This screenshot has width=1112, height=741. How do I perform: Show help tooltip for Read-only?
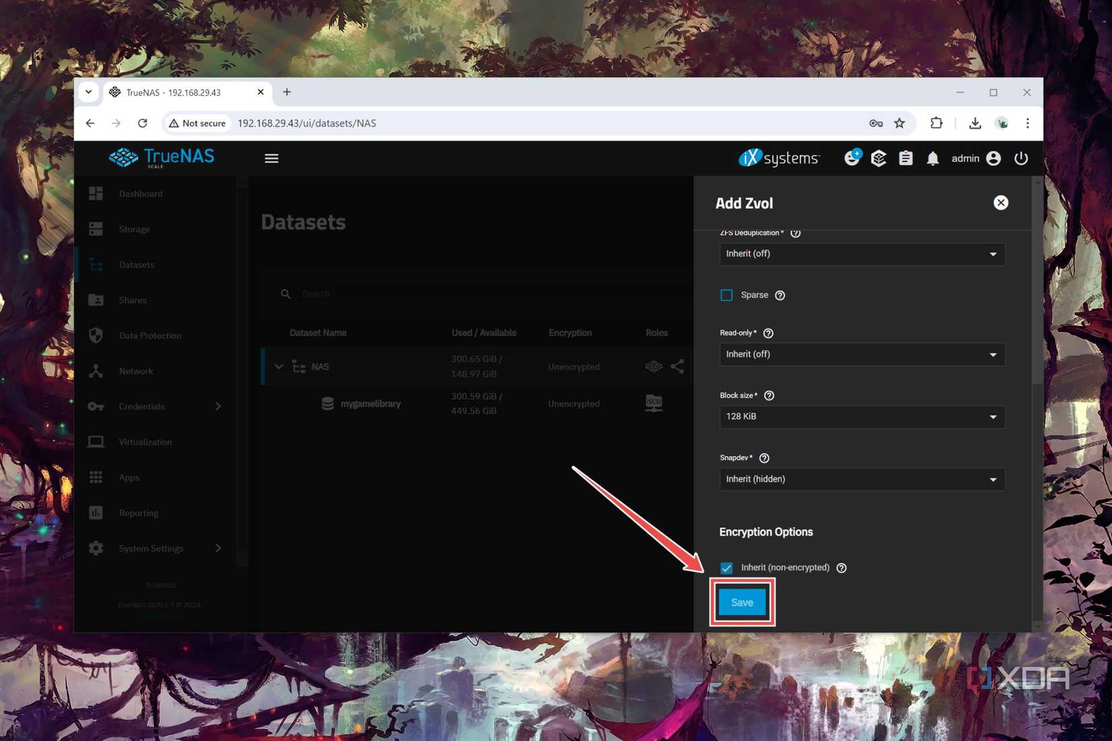[x=768, y=333]
